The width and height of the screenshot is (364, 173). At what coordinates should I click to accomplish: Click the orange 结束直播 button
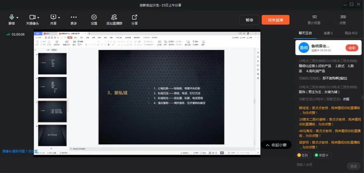[x=275, y=20]
